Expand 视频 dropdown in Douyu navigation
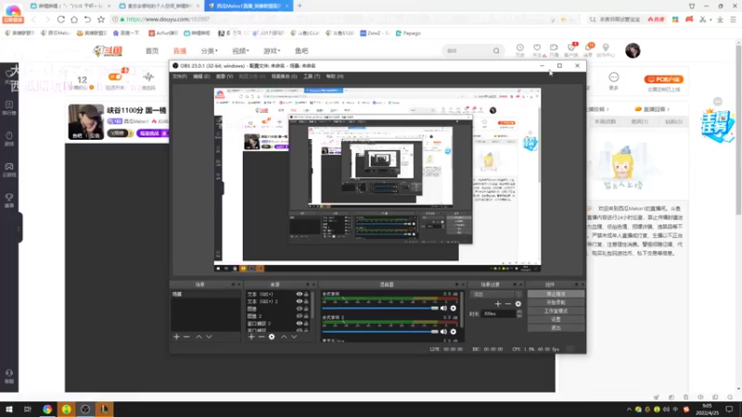Viewport: 742px width, 417px height. [240, 51]
